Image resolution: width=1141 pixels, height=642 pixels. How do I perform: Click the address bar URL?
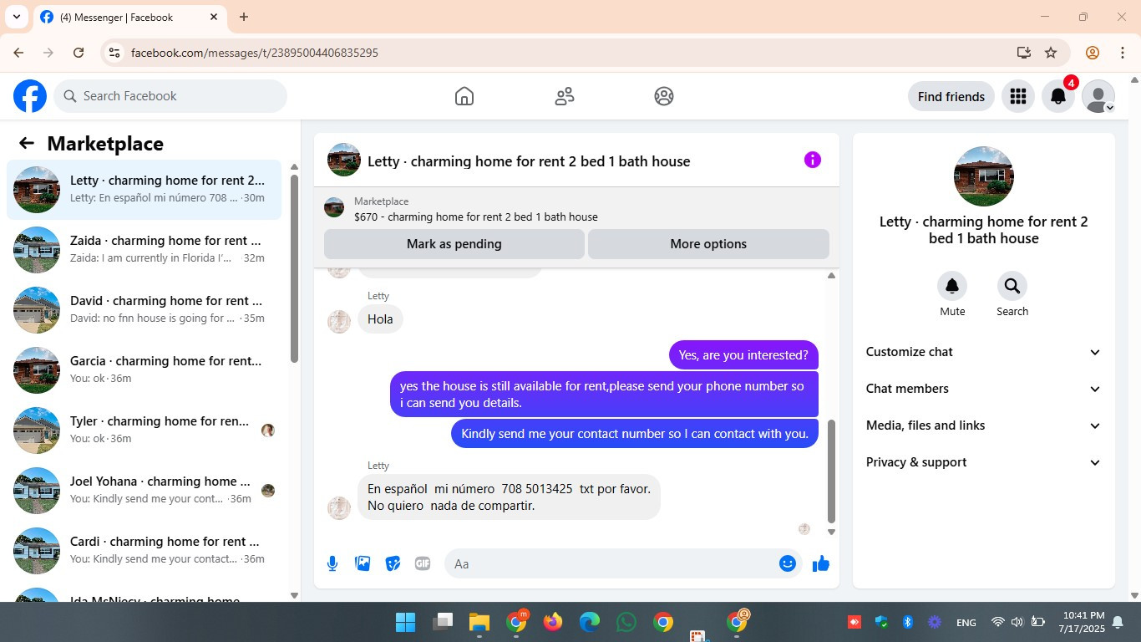coord(255,53)
